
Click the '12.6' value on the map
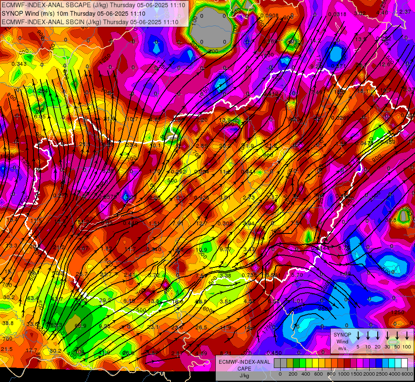tap(384, 65)
